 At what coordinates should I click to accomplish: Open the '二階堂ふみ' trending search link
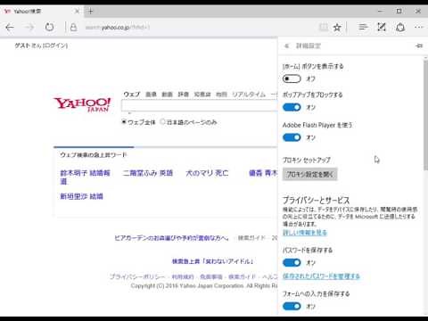click(148, 173)
